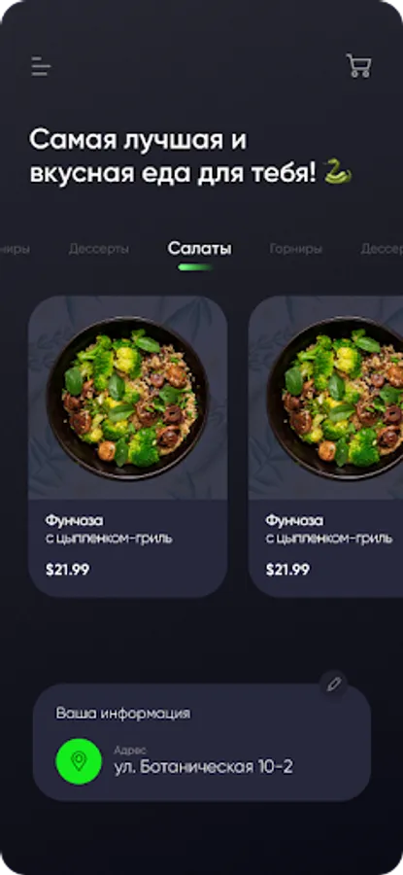The width and height of the screenshot is (403, 875).
Task: Tap the green location pin icon
Action: pyautogui.click(x=79, y=761)
